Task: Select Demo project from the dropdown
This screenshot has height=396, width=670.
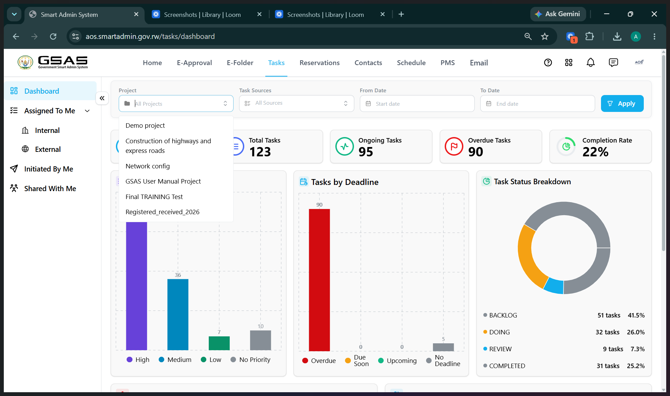Action: [x=176, y=126]
